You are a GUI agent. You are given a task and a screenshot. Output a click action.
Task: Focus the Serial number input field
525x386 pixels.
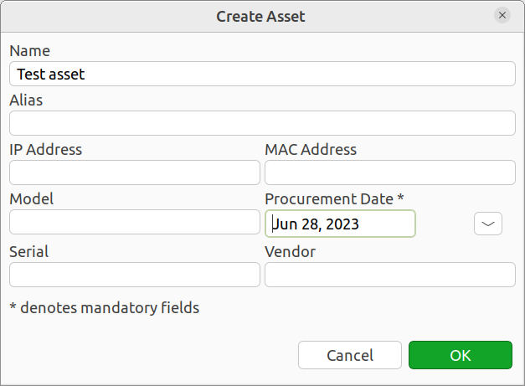(x=135, y=275)
